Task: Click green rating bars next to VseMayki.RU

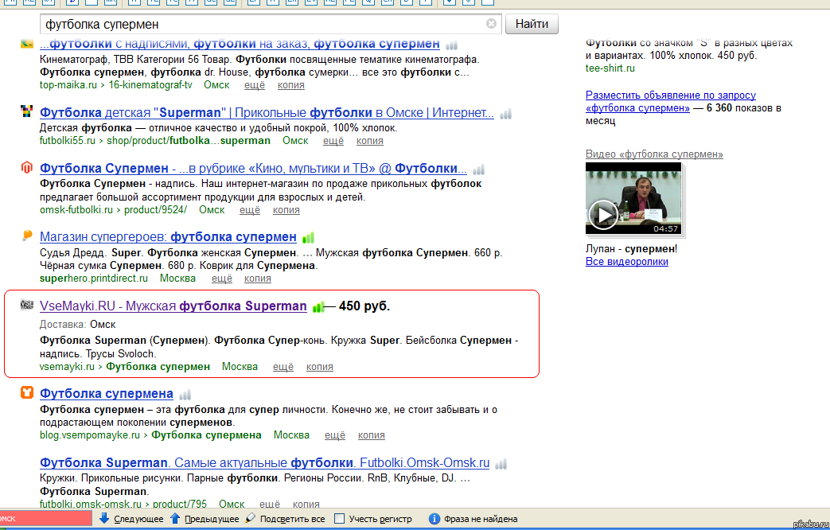Action: point(318,307)
